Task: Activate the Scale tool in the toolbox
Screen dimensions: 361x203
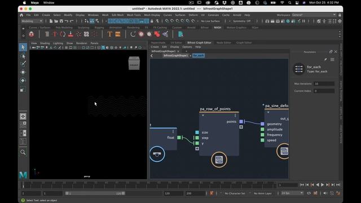Action: point(23,90)
